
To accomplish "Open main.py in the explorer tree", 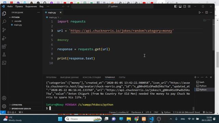I will tap(18, 25).
